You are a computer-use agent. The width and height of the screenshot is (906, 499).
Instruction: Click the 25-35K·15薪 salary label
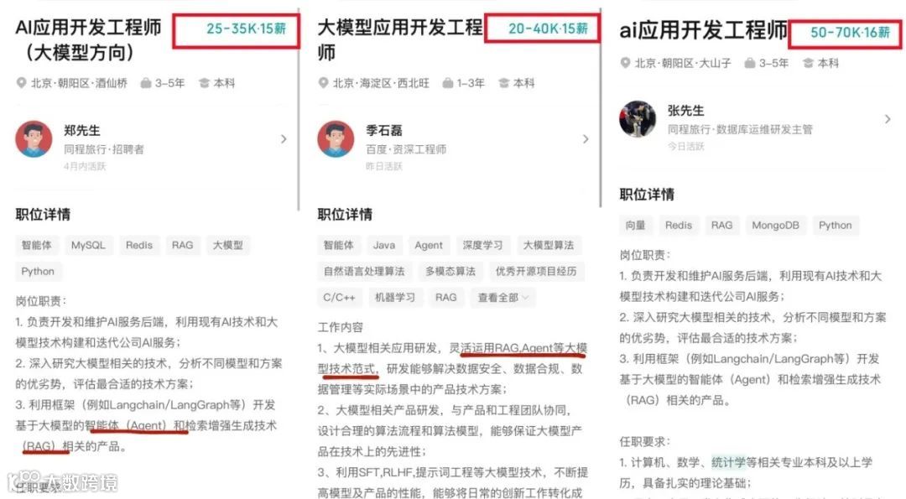click(246, 29)
